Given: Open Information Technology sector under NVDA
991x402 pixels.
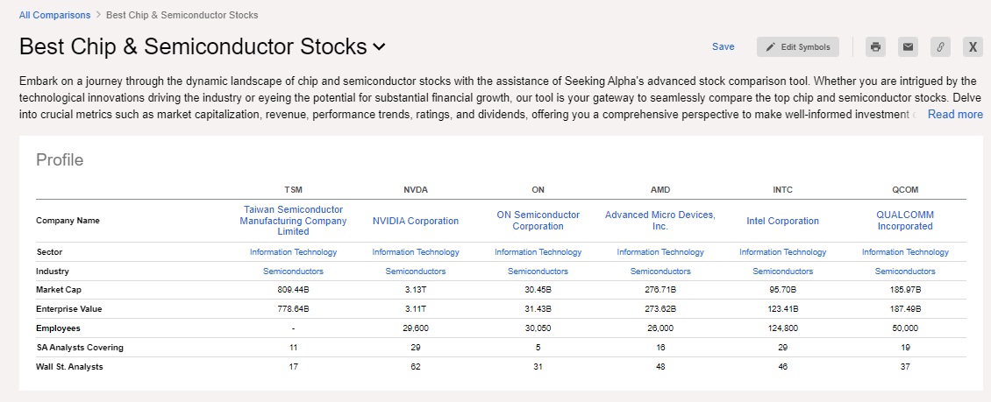Looking at the screenshot, I should 416,252.
